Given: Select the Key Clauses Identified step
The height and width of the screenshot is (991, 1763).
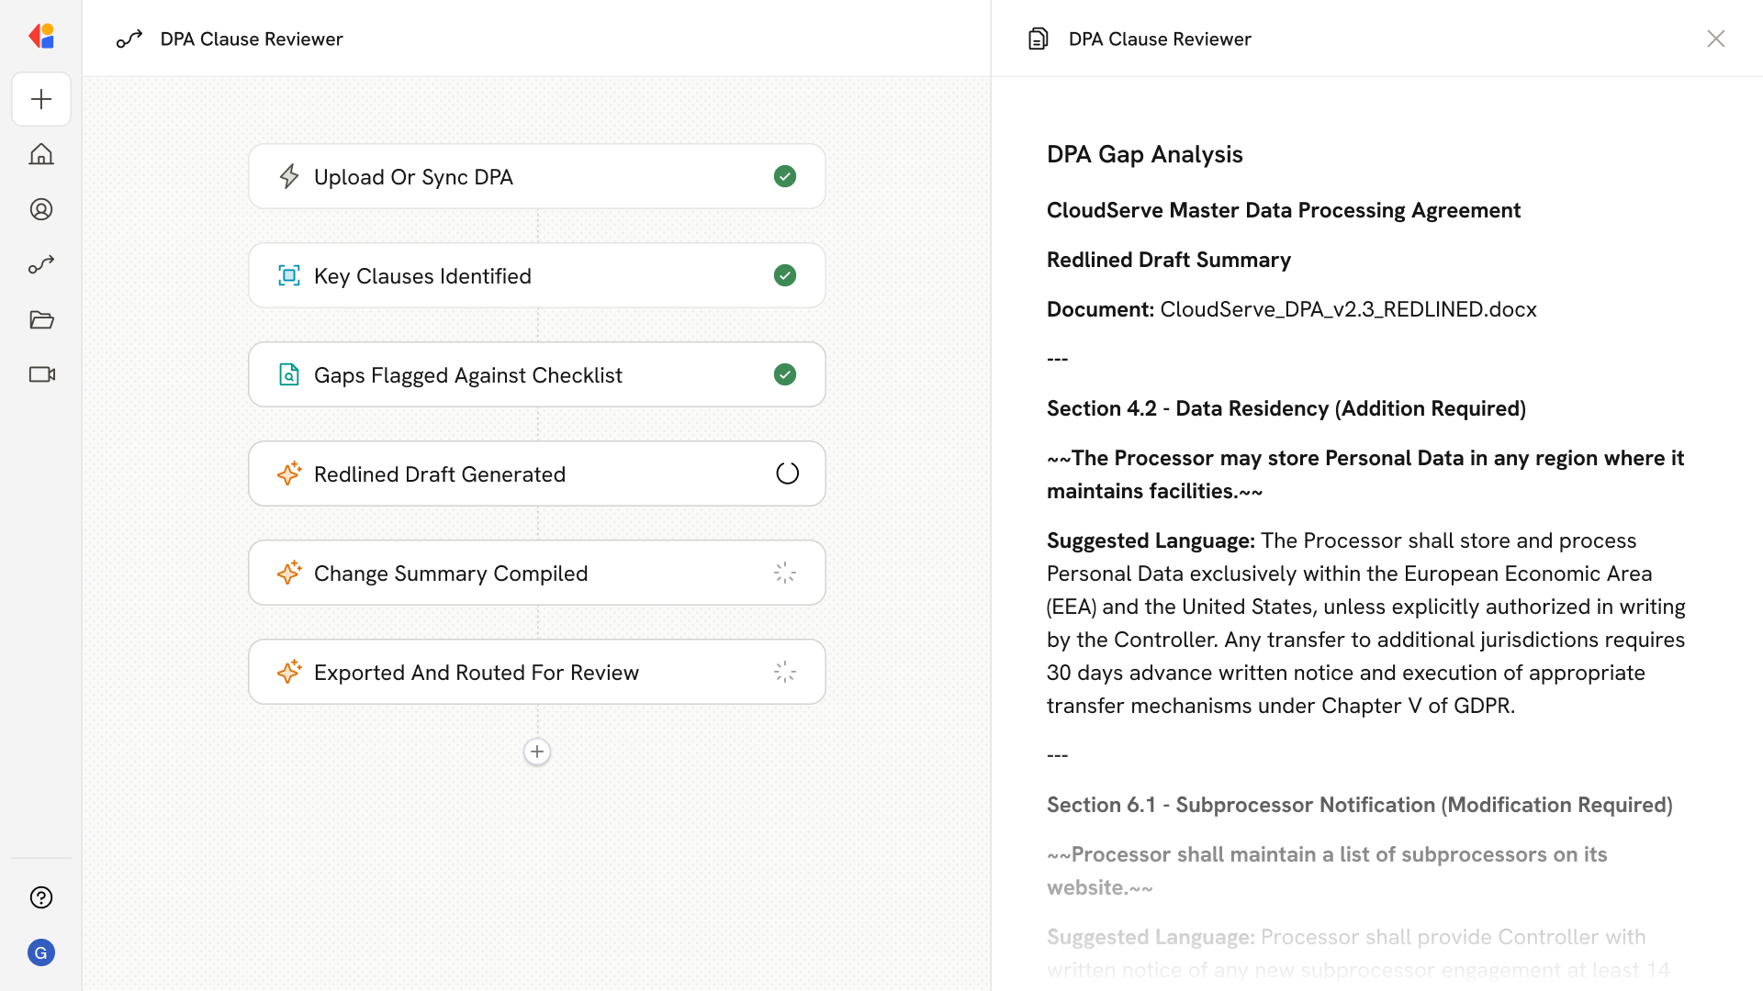Looking at the screenshot, I should pyautogui.click(x=536, y=275).
